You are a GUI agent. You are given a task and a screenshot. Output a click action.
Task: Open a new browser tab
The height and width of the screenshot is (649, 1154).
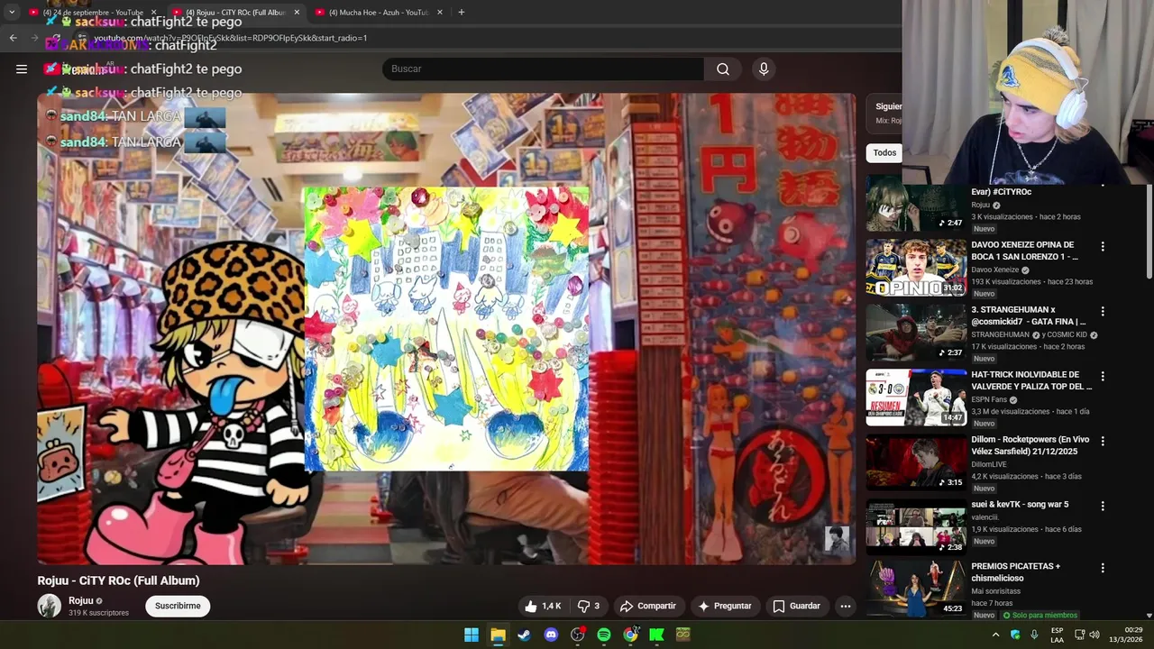(461, 12)
